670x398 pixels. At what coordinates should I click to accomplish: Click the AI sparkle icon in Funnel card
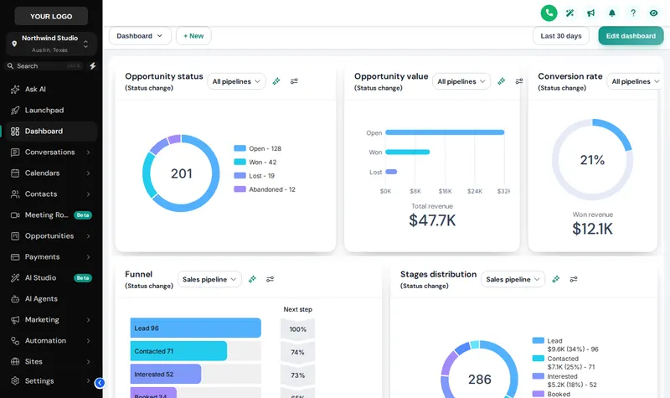click(252, 279)
